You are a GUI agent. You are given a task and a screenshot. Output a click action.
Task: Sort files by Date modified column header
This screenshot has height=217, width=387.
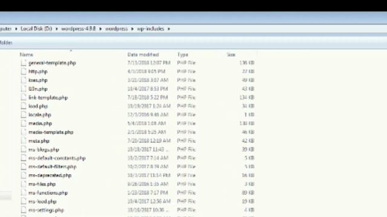point(143,55)
